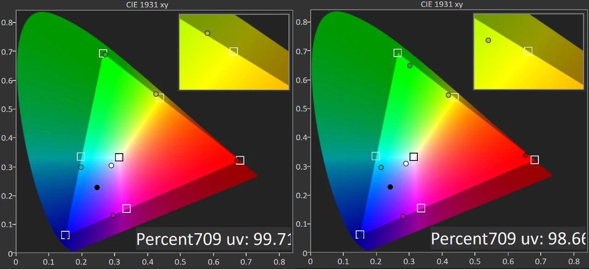Click the magenta measured circle in the 99.71 chart
The width and height of the screenshot is (589, 269).
click(113, 216)
